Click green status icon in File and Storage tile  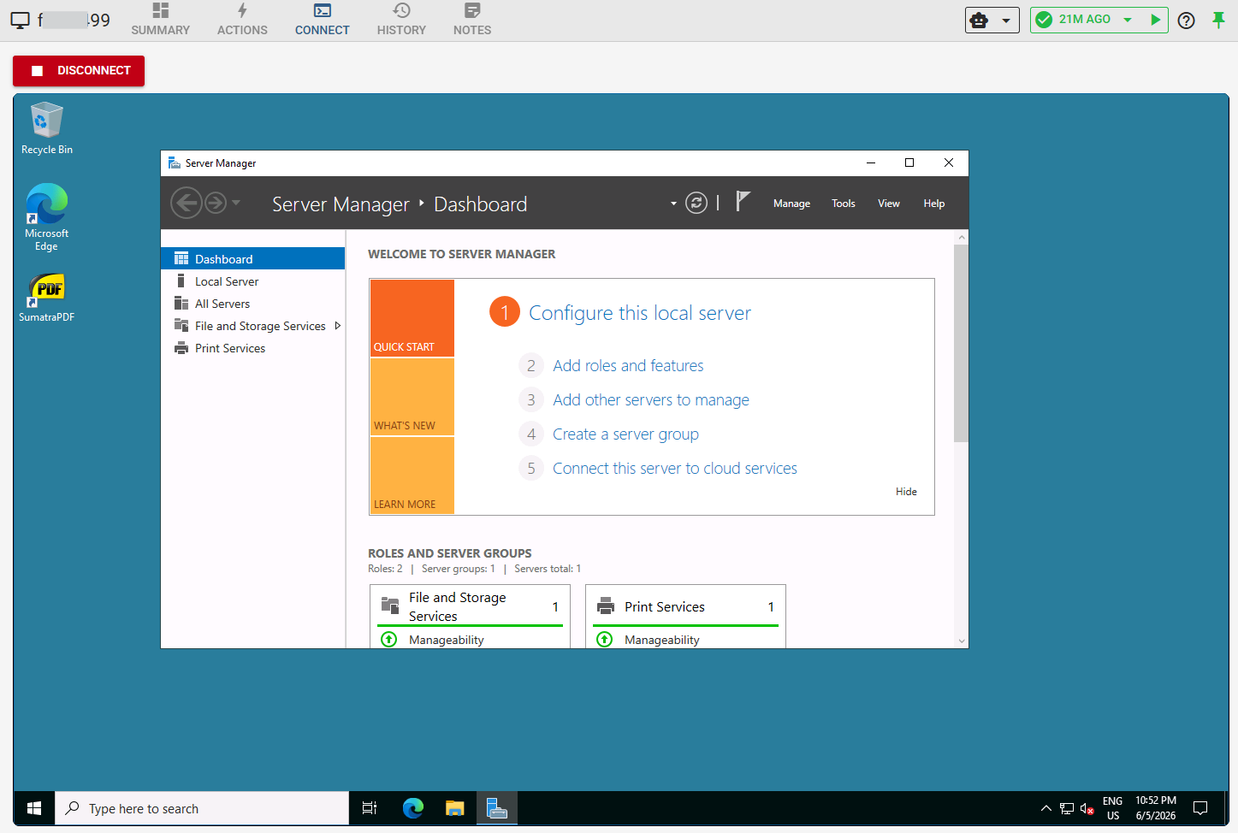point(388,639)
